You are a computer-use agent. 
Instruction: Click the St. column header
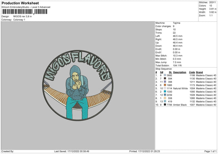pos(170,72)
